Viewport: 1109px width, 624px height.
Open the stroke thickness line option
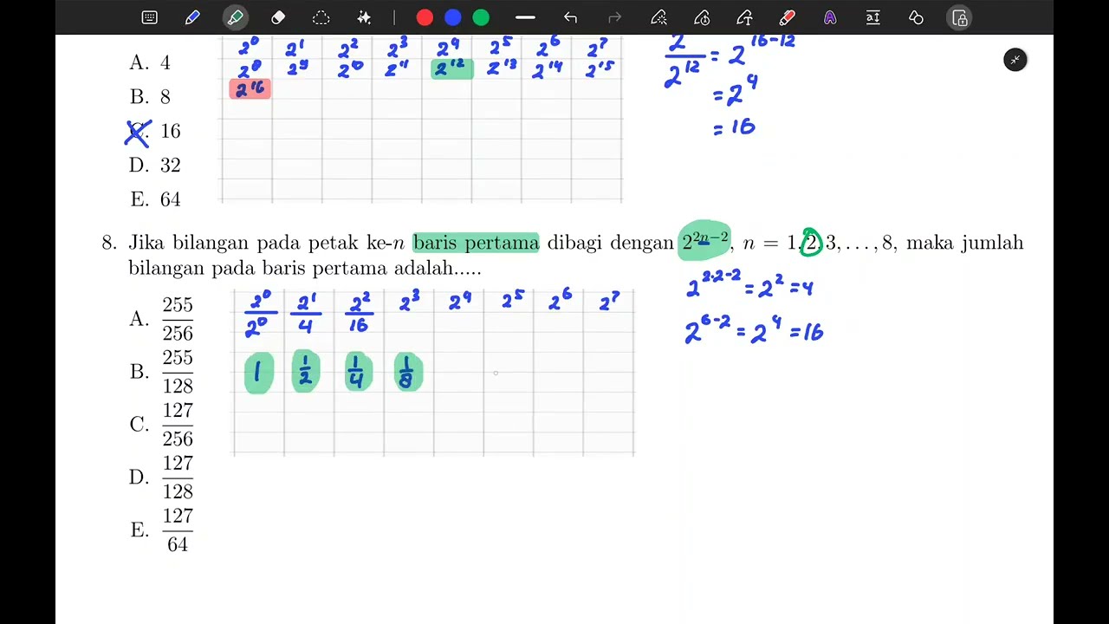[x=525, y=17]
